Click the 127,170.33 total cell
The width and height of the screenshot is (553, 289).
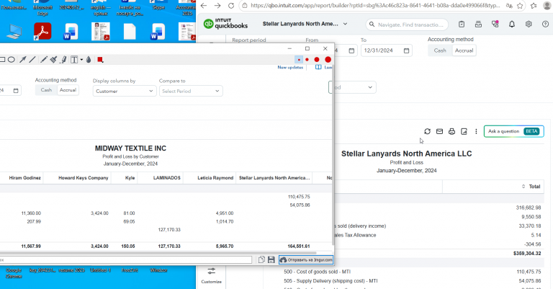169,246
